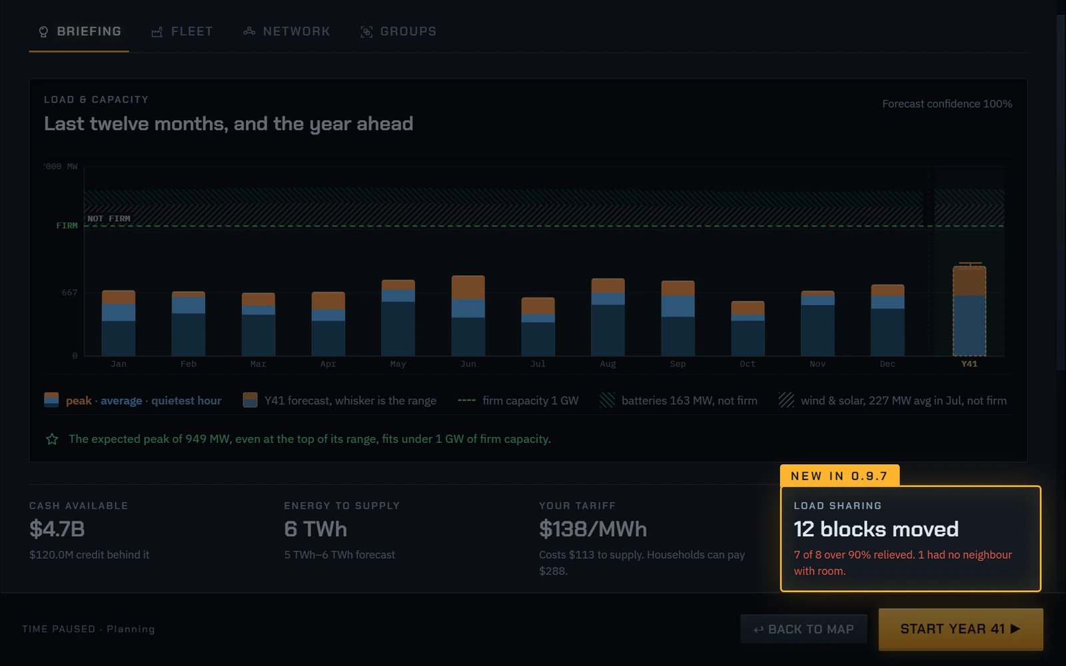Switch to the Network tab
1066x666 pixels.
[286, 31]
